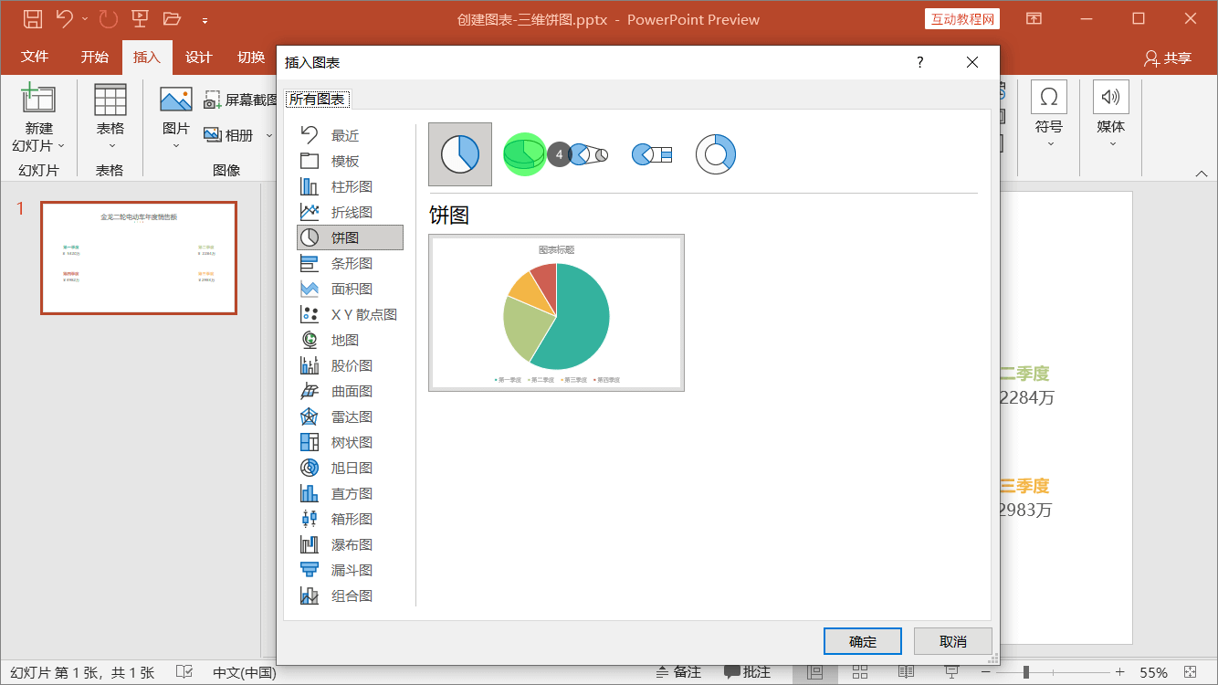Select 曲面图 surface chart type
The image size is (1218, 685).
[x=350, y=391]
